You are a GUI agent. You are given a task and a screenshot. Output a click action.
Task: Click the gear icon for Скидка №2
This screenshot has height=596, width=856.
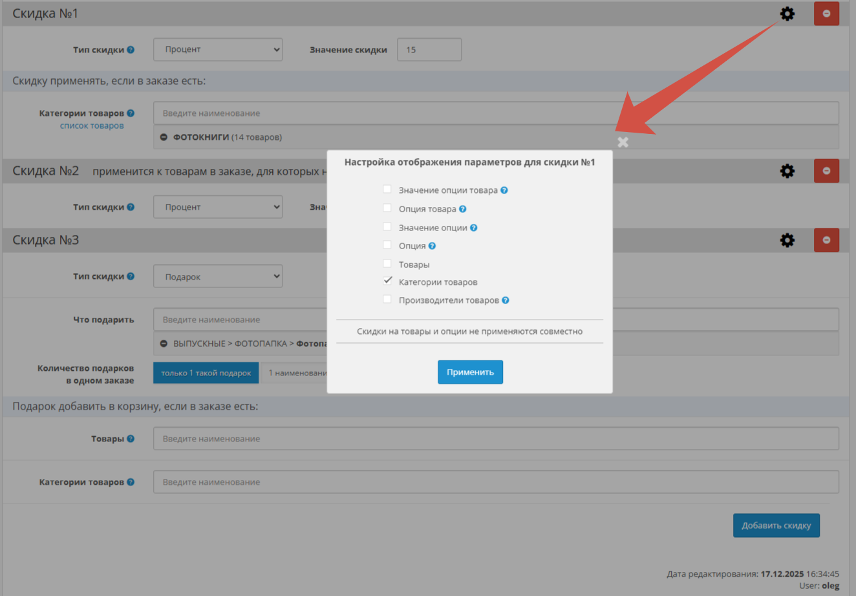[787, 171]
